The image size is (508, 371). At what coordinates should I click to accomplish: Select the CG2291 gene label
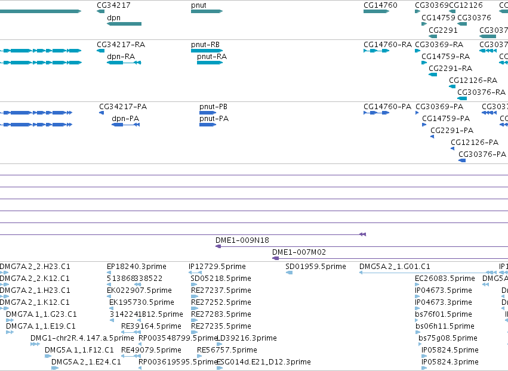[443, 30]
